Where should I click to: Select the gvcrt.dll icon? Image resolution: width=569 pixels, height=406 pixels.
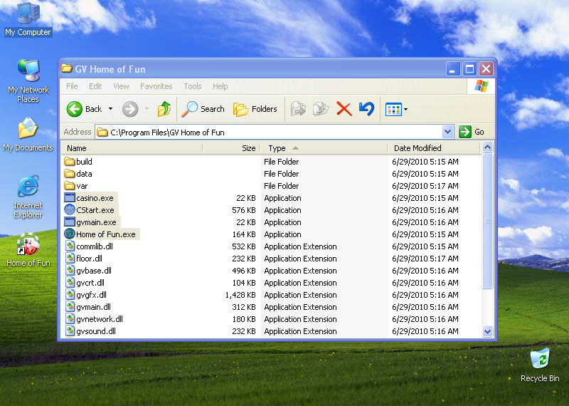[x=70, y=282]
